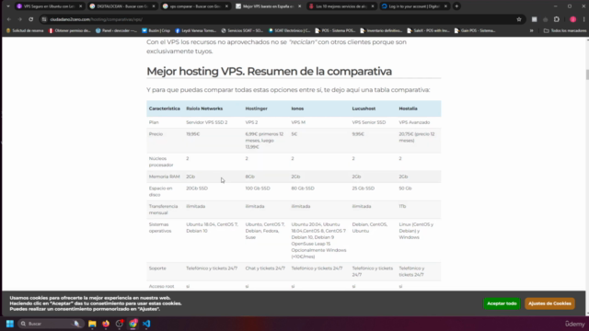This screenshot has width=589, height=331.
Task: Open the Chrome profile avatar
Action: [x=572, y=19]
